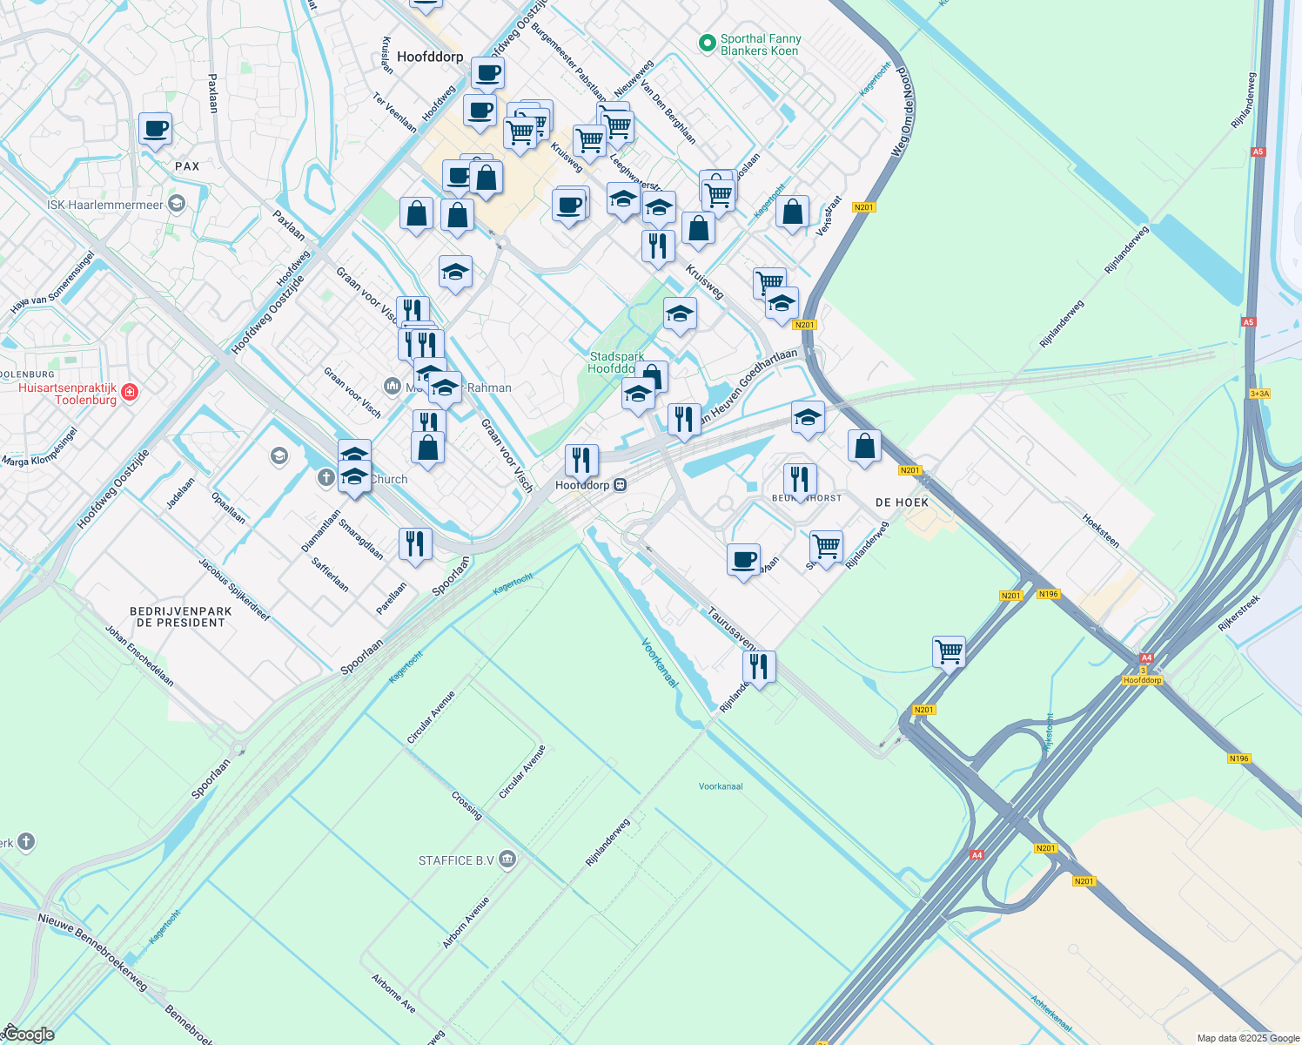Open the ISK Haarlemmermeer school pin
1302x1045 pixels.
[177, 205]
